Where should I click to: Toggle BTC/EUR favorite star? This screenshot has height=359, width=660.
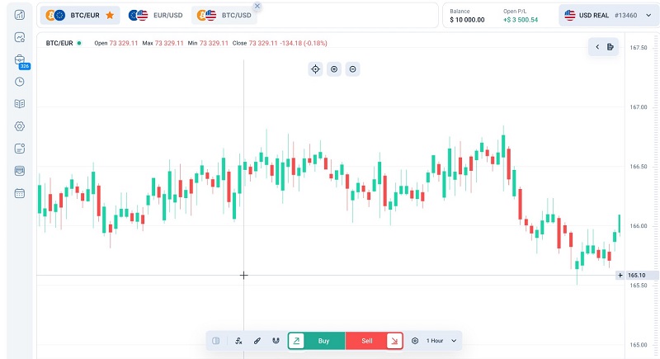pos(110,15)
